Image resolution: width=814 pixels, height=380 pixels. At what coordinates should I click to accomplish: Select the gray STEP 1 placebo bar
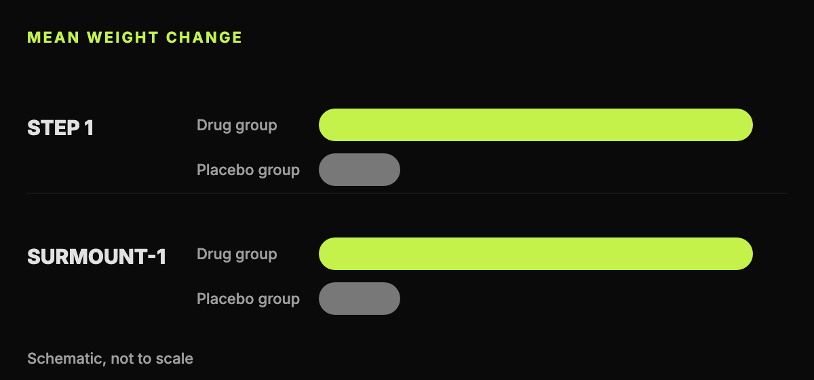(x=360, y=170)
